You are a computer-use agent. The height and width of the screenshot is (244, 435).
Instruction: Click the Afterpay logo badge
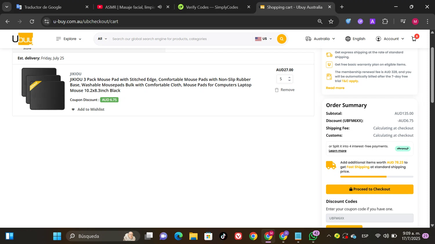[403, 149]
